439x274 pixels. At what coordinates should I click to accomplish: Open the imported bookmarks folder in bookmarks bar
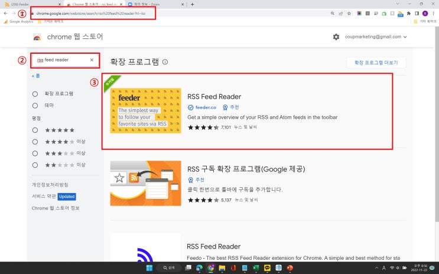pyautogui.click(x=50, y=21)
